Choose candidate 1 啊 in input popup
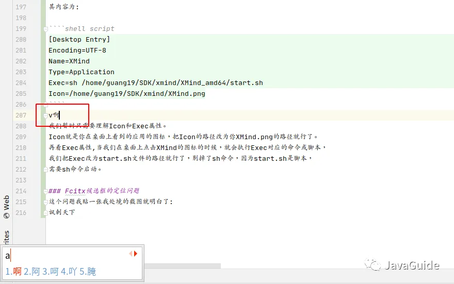This screenshot has height=284, width=454. [x=13, y=272]
